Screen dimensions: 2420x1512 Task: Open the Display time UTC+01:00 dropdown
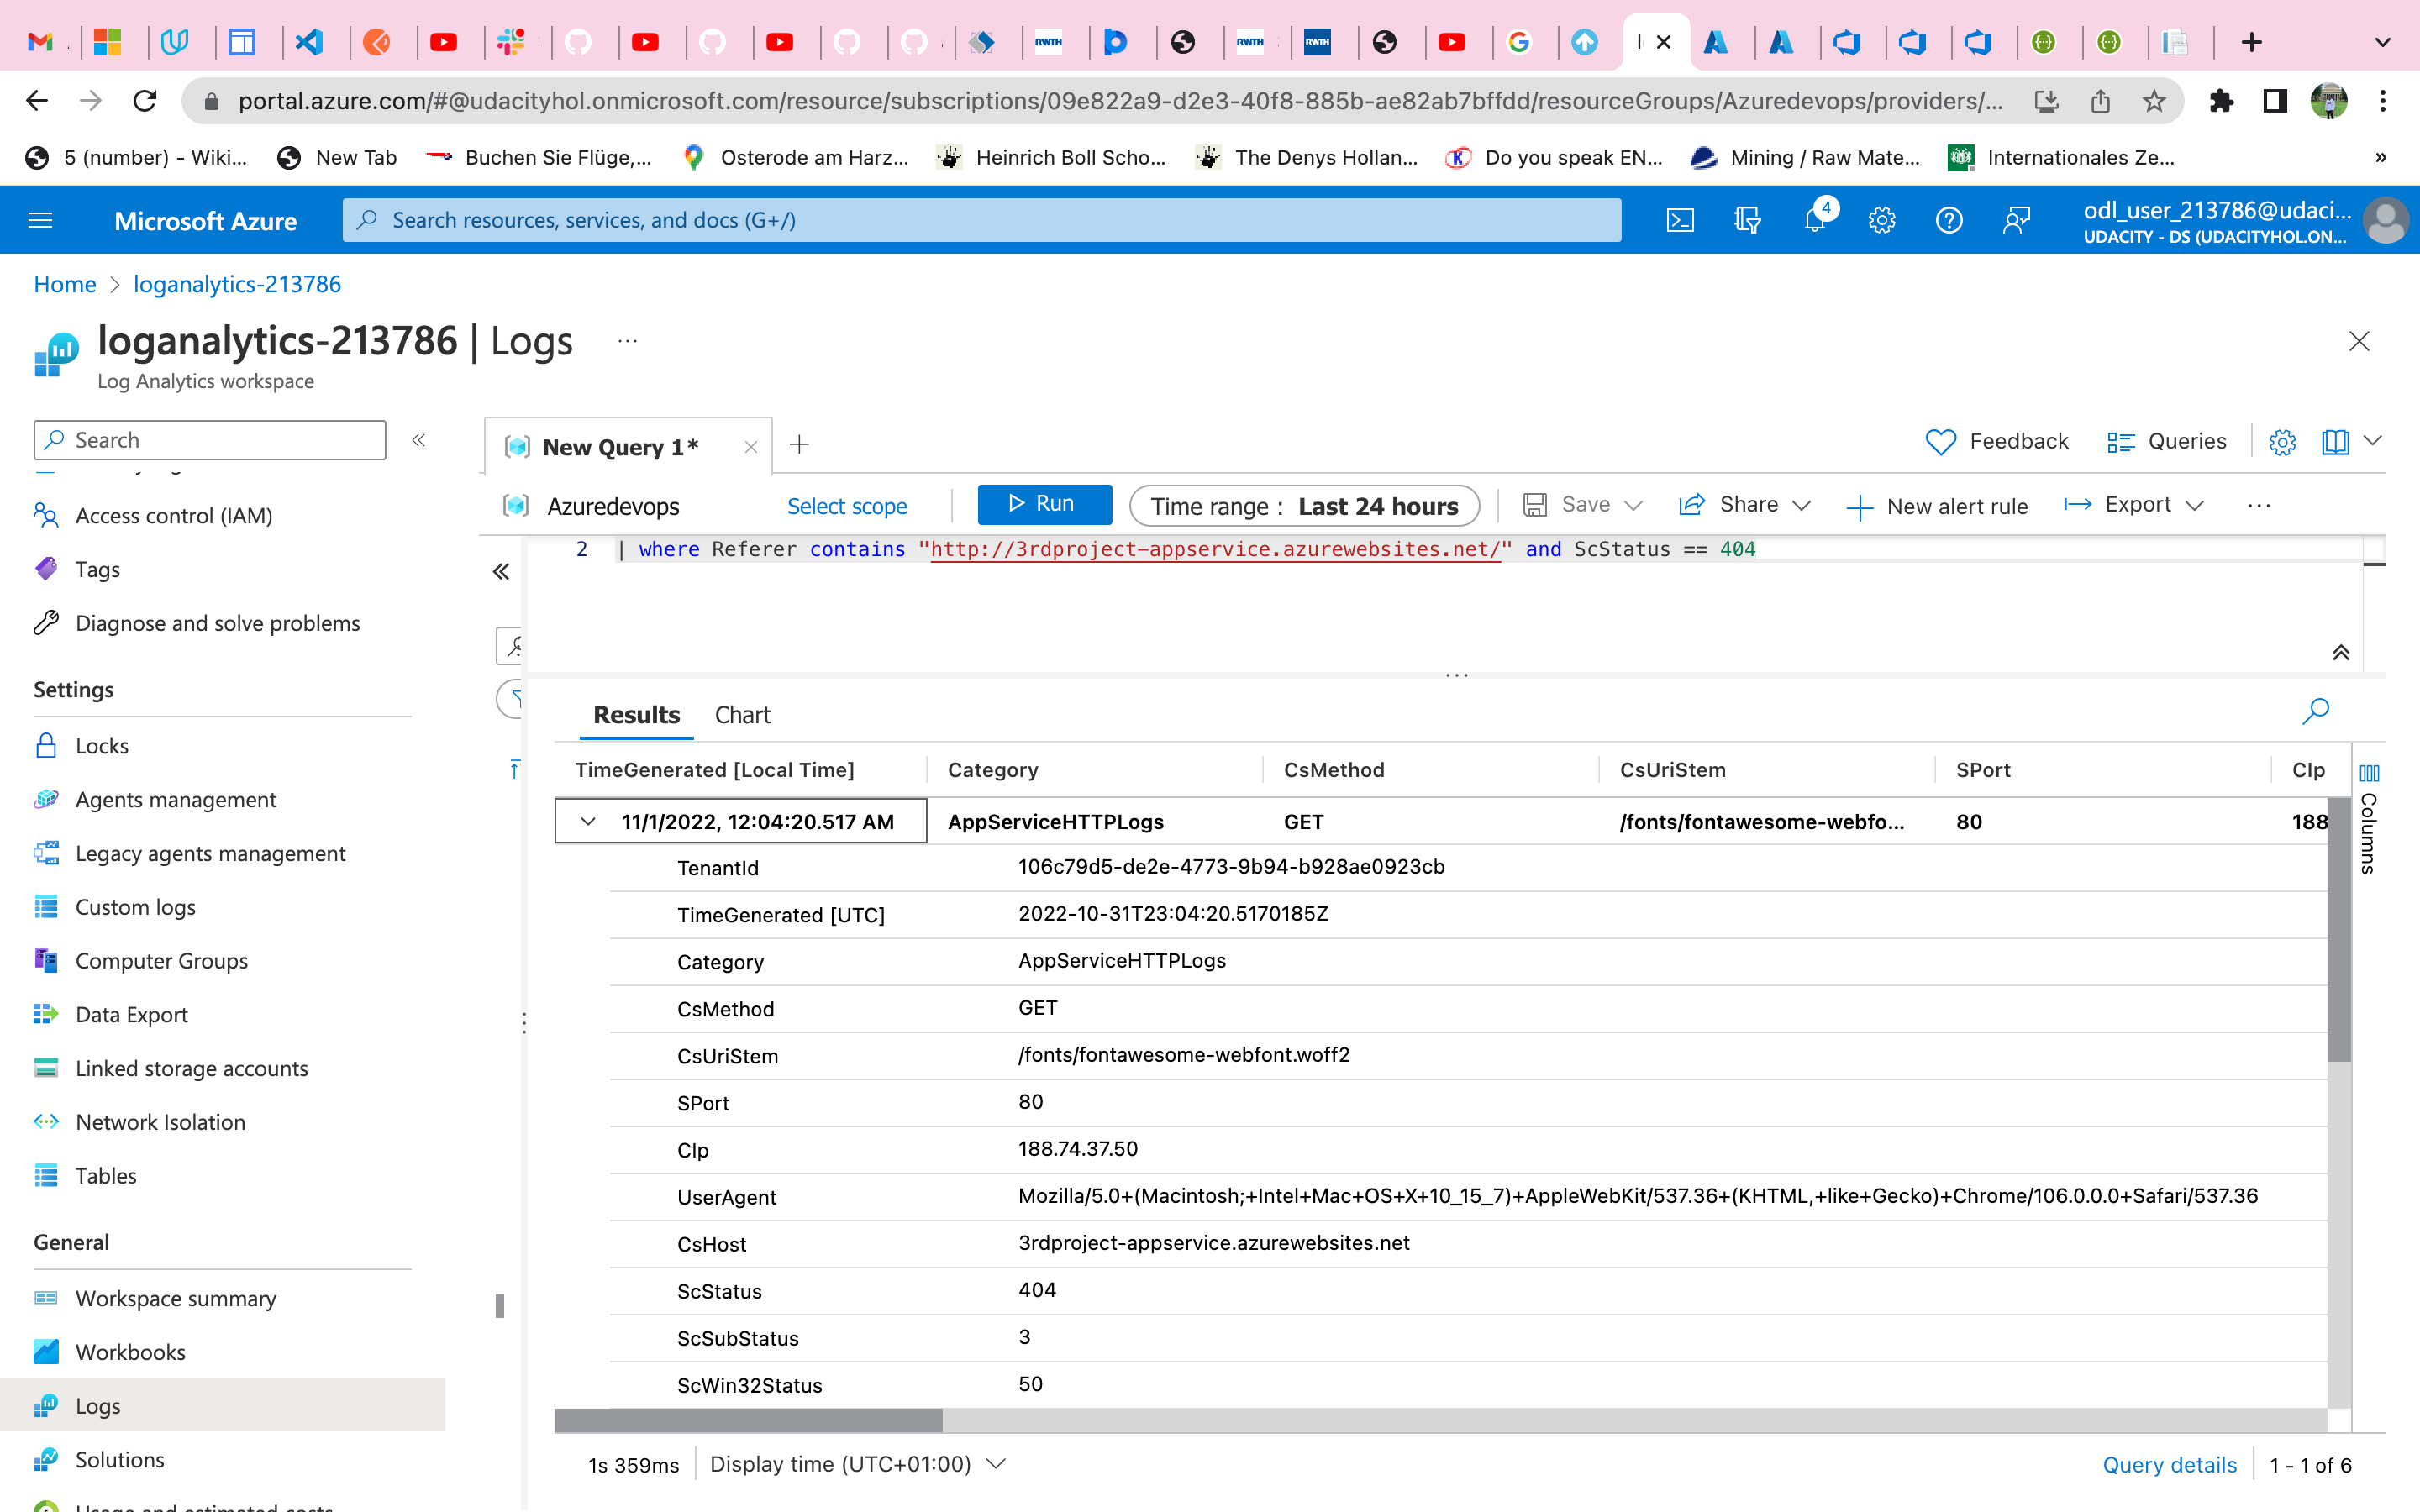pos(857,1464)
